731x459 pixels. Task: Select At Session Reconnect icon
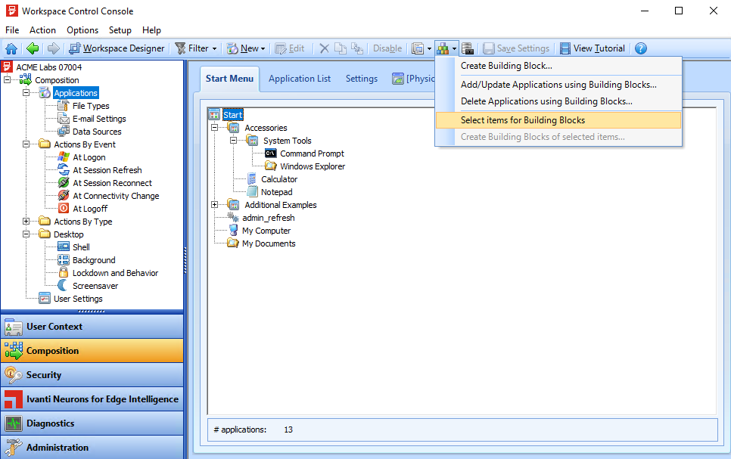tap(64, 183)
